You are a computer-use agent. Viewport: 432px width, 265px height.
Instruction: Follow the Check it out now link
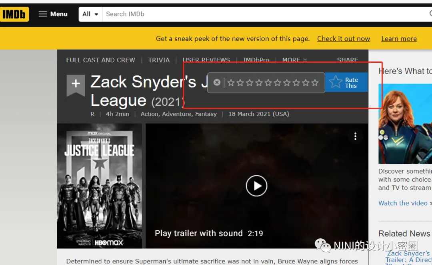344,38
